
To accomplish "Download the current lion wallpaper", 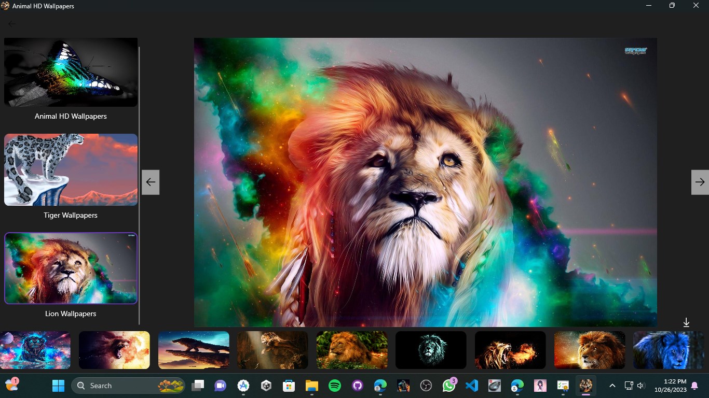I will click(x=686, y=322).
